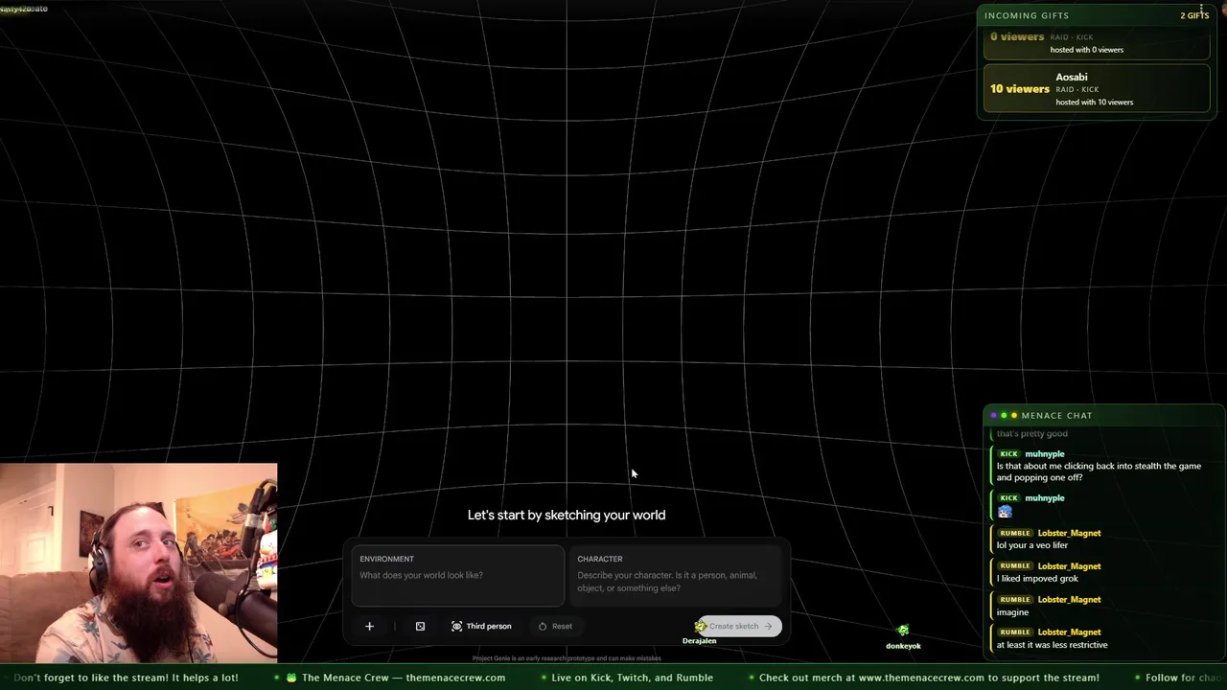Click the Derajalen frog avatar
The image size is (1227, 690).
click(700, 626)
